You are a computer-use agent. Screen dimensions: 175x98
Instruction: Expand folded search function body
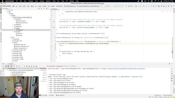[x=103, y=33]
